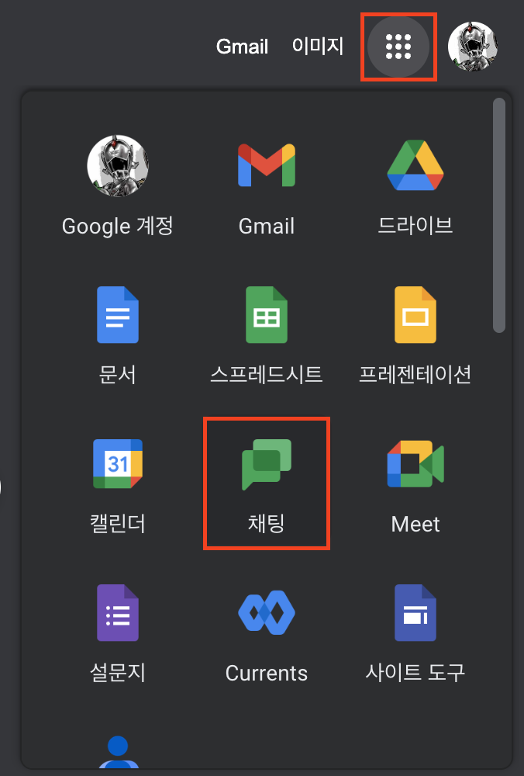Open the Google apps grid launcher
524x776 pixels.
point(398,47)
